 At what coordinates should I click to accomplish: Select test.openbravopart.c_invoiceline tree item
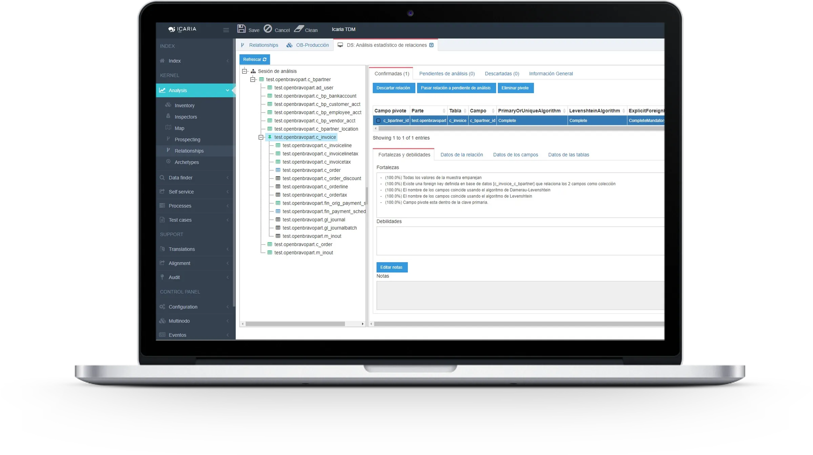(x=317, y=146)
